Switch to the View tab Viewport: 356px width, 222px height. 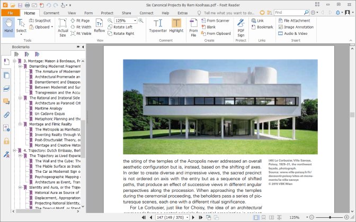coord(72,13)
